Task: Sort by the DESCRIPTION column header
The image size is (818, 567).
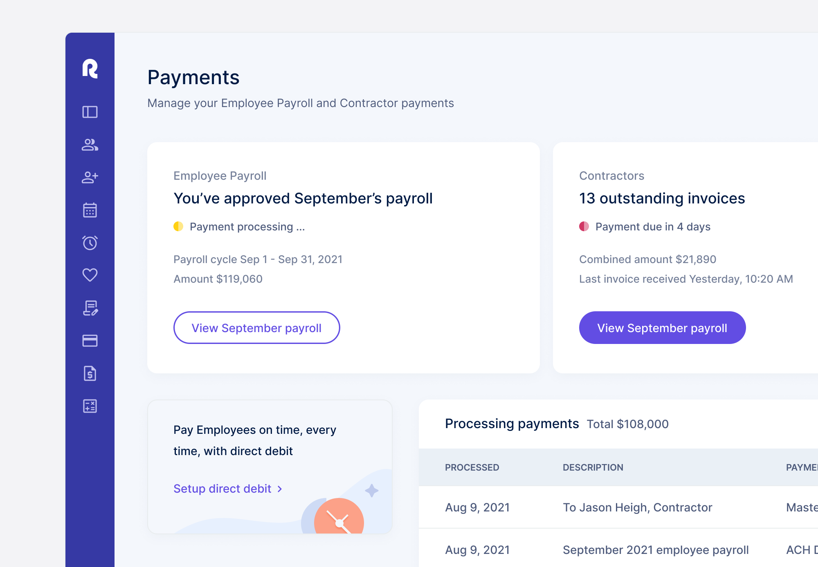Action: click(x=593, y=467)
